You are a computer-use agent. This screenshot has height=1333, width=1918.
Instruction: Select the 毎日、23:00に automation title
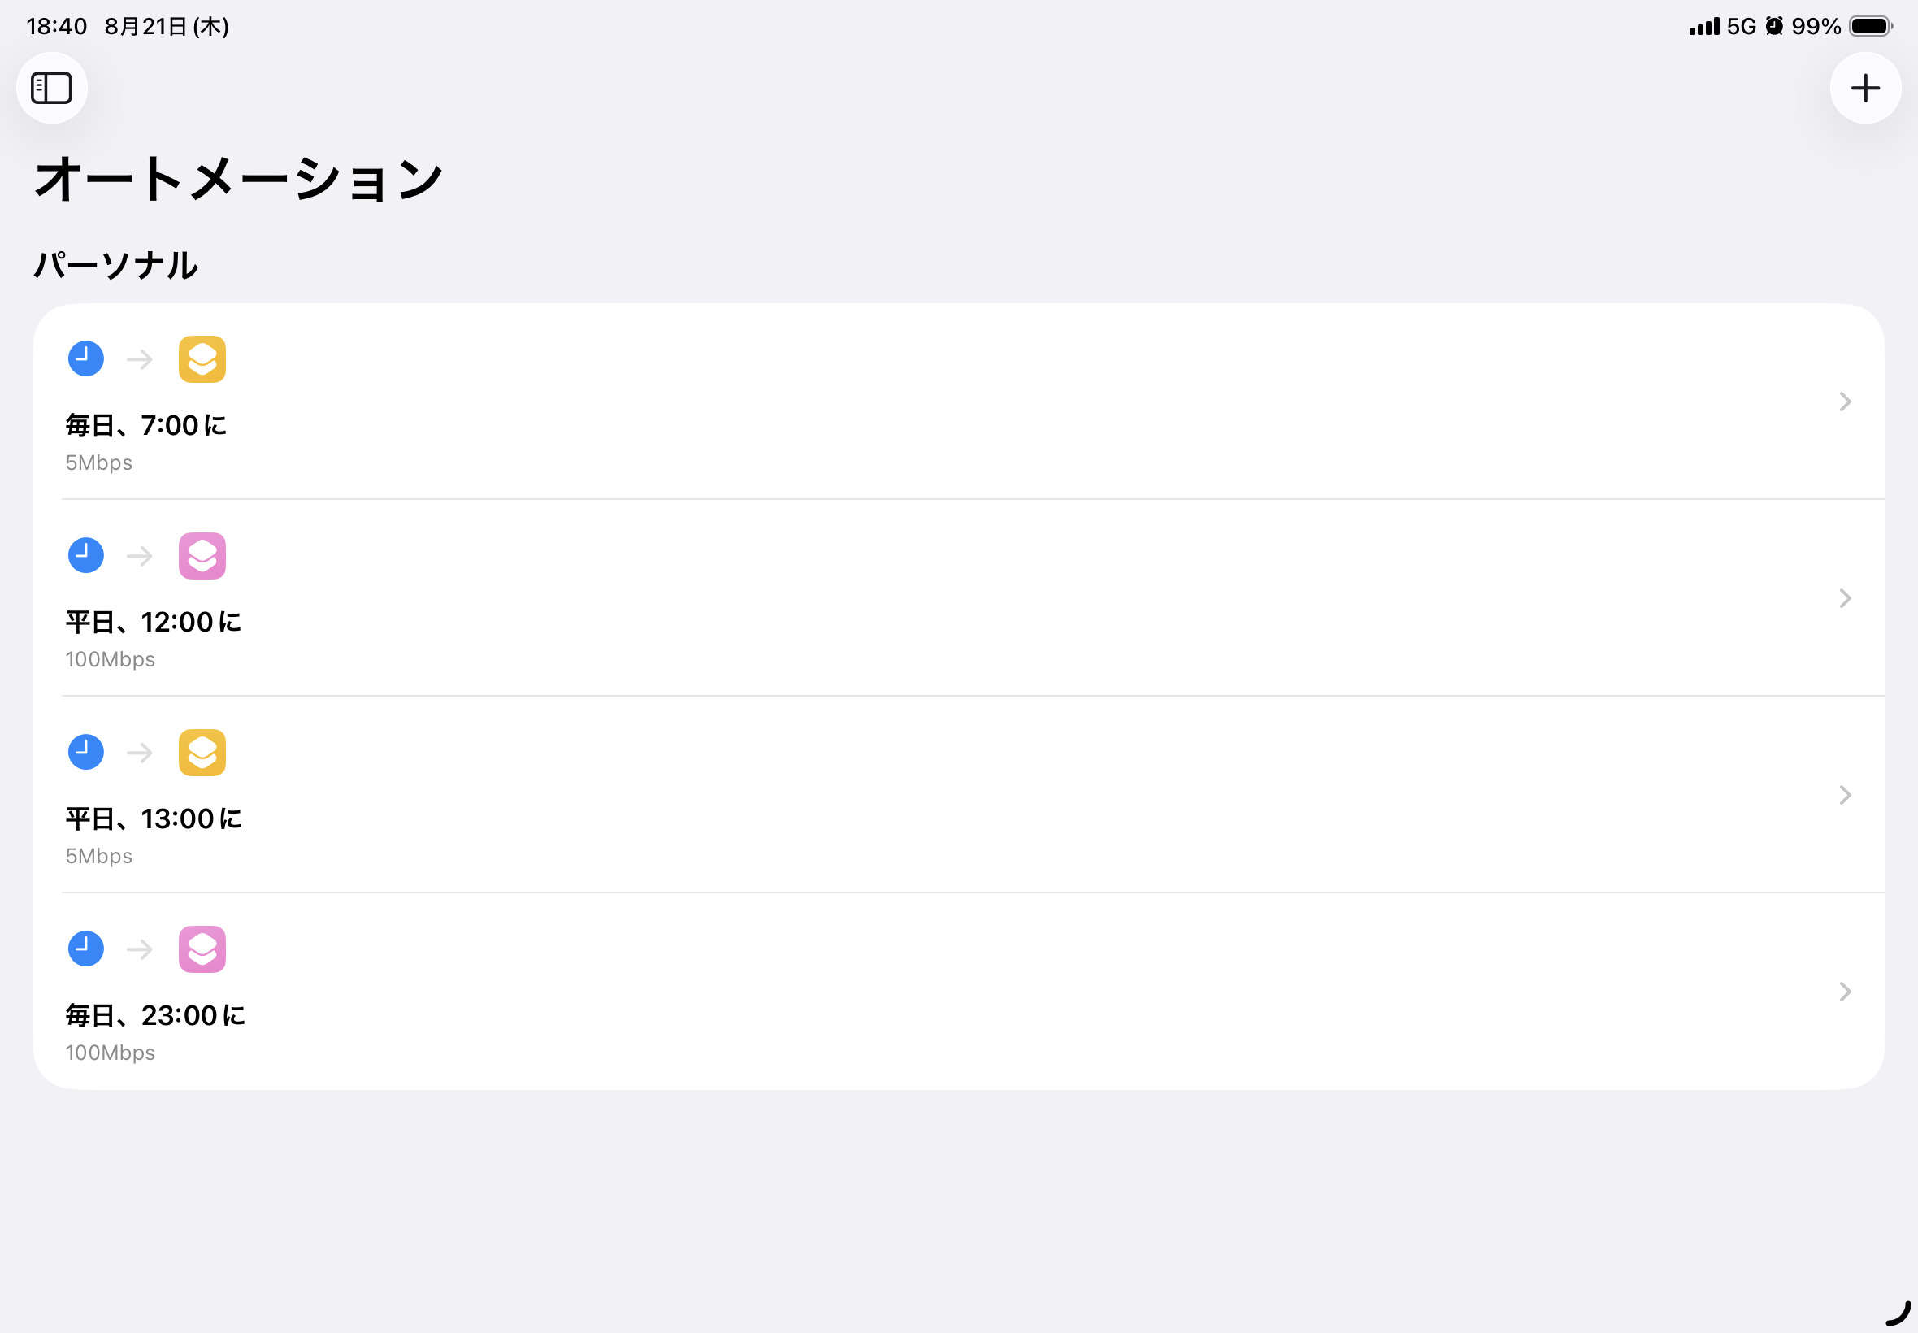[155, 1016]
